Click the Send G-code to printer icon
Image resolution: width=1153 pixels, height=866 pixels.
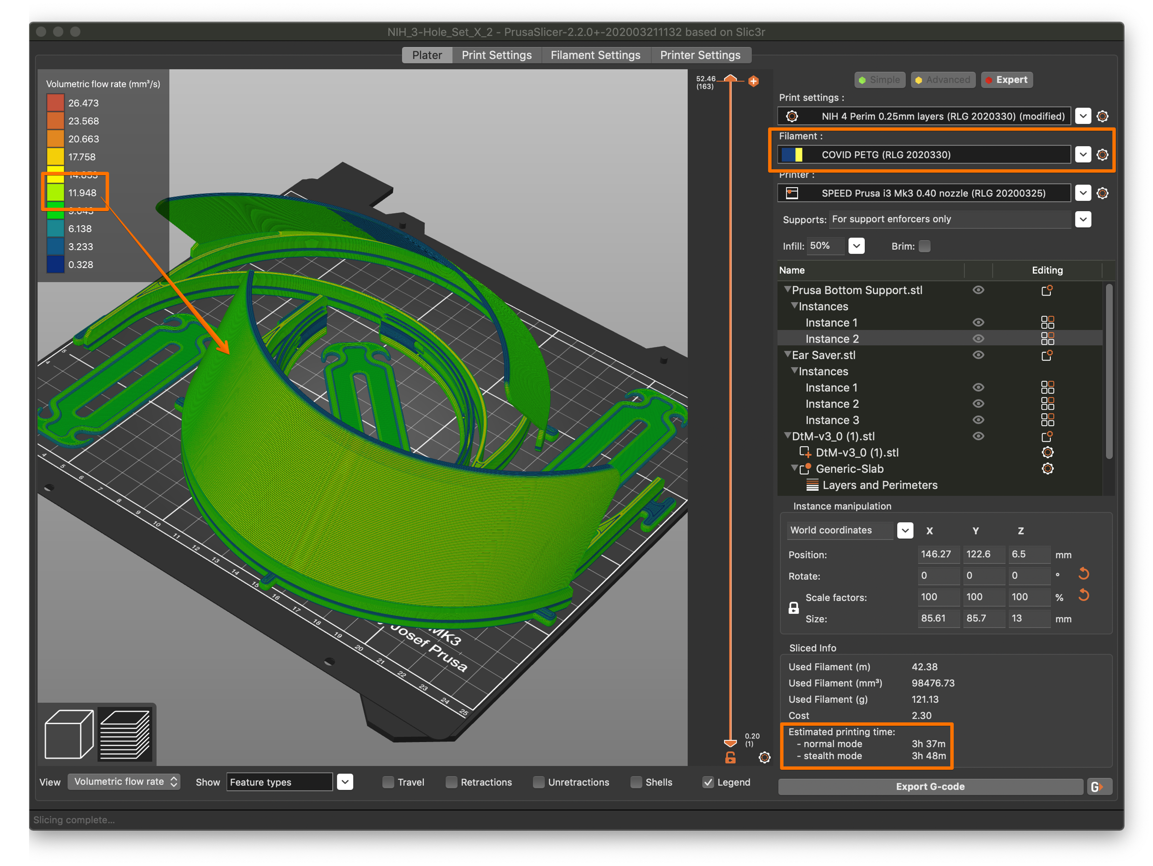point(1099,786)
